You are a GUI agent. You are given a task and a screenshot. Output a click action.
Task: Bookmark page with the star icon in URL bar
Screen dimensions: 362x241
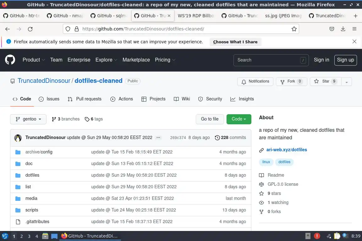tap(294, 29)
